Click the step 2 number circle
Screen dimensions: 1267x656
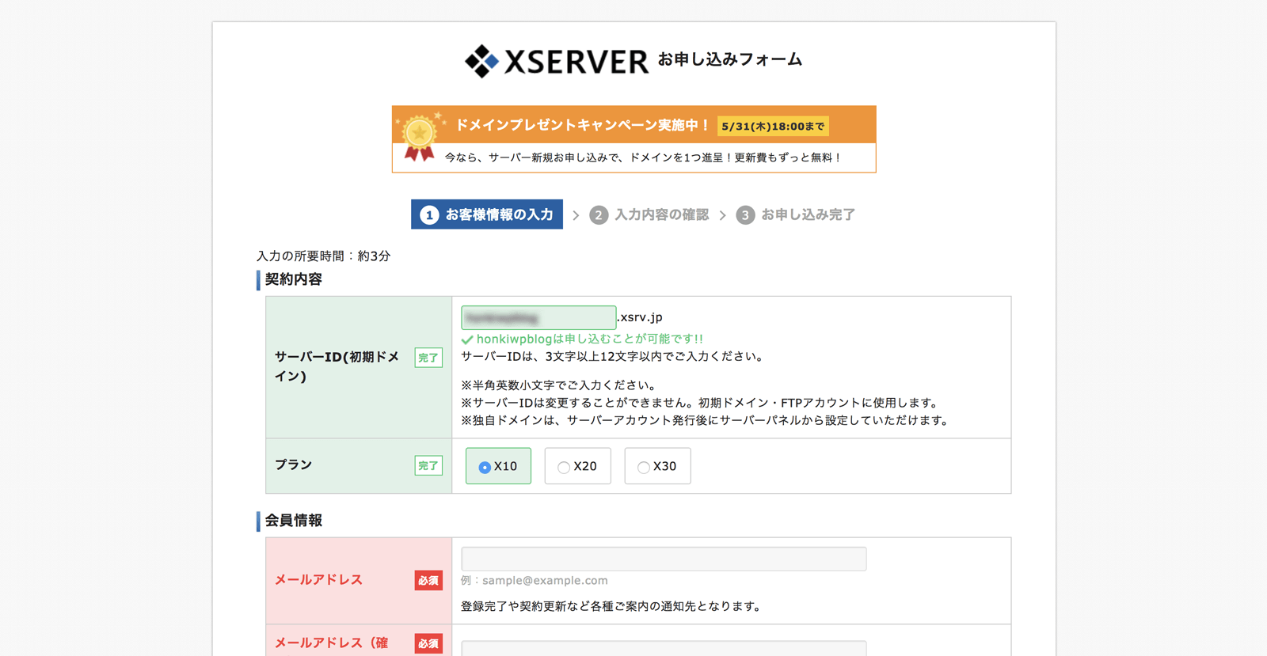tap(599, 215)
